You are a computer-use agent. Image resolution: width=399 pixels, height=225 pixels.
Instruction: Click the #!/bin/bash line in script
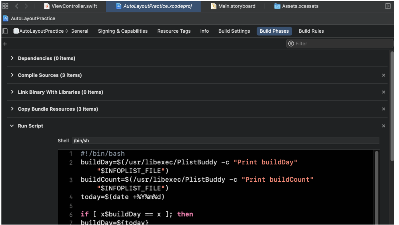tap(103, 153)
